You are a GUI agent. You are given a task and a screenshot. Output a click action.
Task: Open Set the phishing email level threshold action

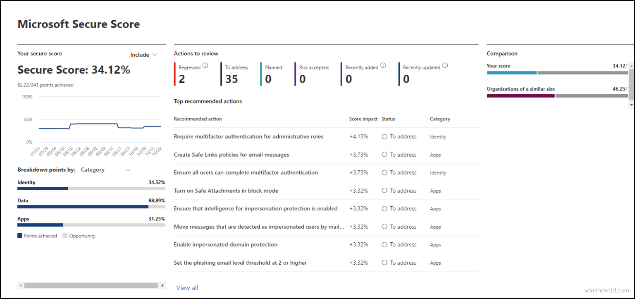pos(240,263)
